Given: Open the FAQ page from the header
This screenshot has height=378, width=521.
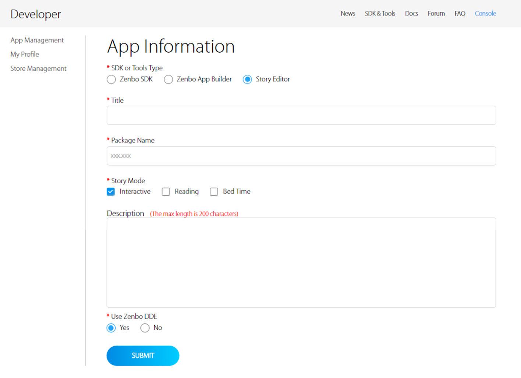Looking at the screenshot, I should [x=460, y=14].
